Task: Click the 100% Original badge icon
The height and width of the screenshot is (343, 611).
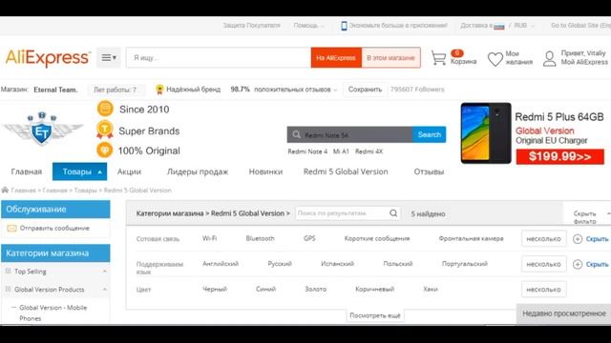Action: pos(104,150)
